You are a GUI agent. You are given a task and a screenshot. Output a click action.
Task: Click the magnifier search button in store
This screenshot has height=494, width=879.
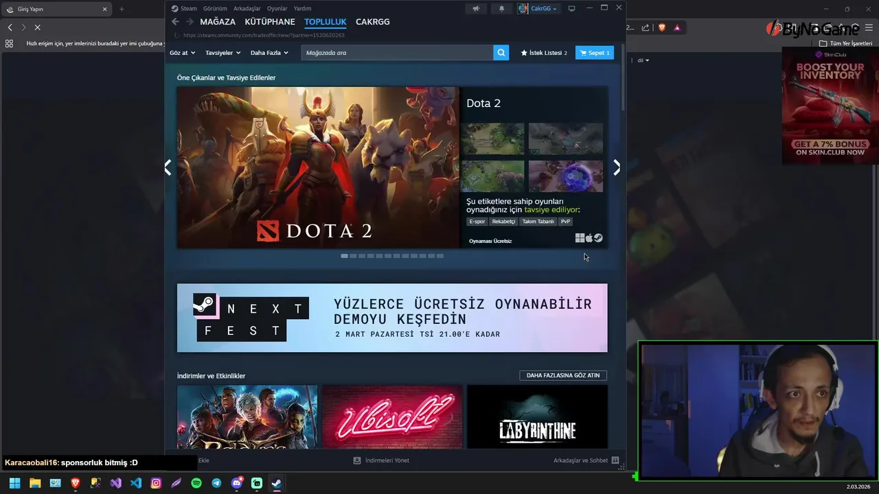(501, 53)
